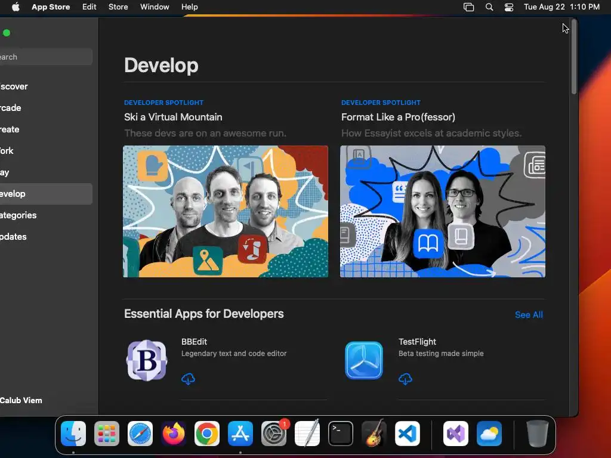
Task: Click the Ski a Virtual Mountain artwork
Action: coord(226,212)
